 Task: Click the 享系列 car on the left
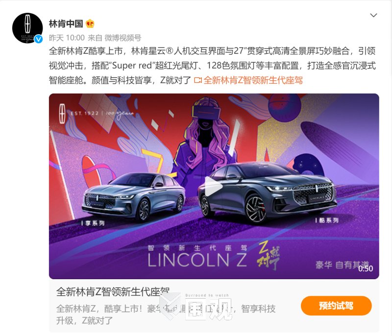click(134, 196)
